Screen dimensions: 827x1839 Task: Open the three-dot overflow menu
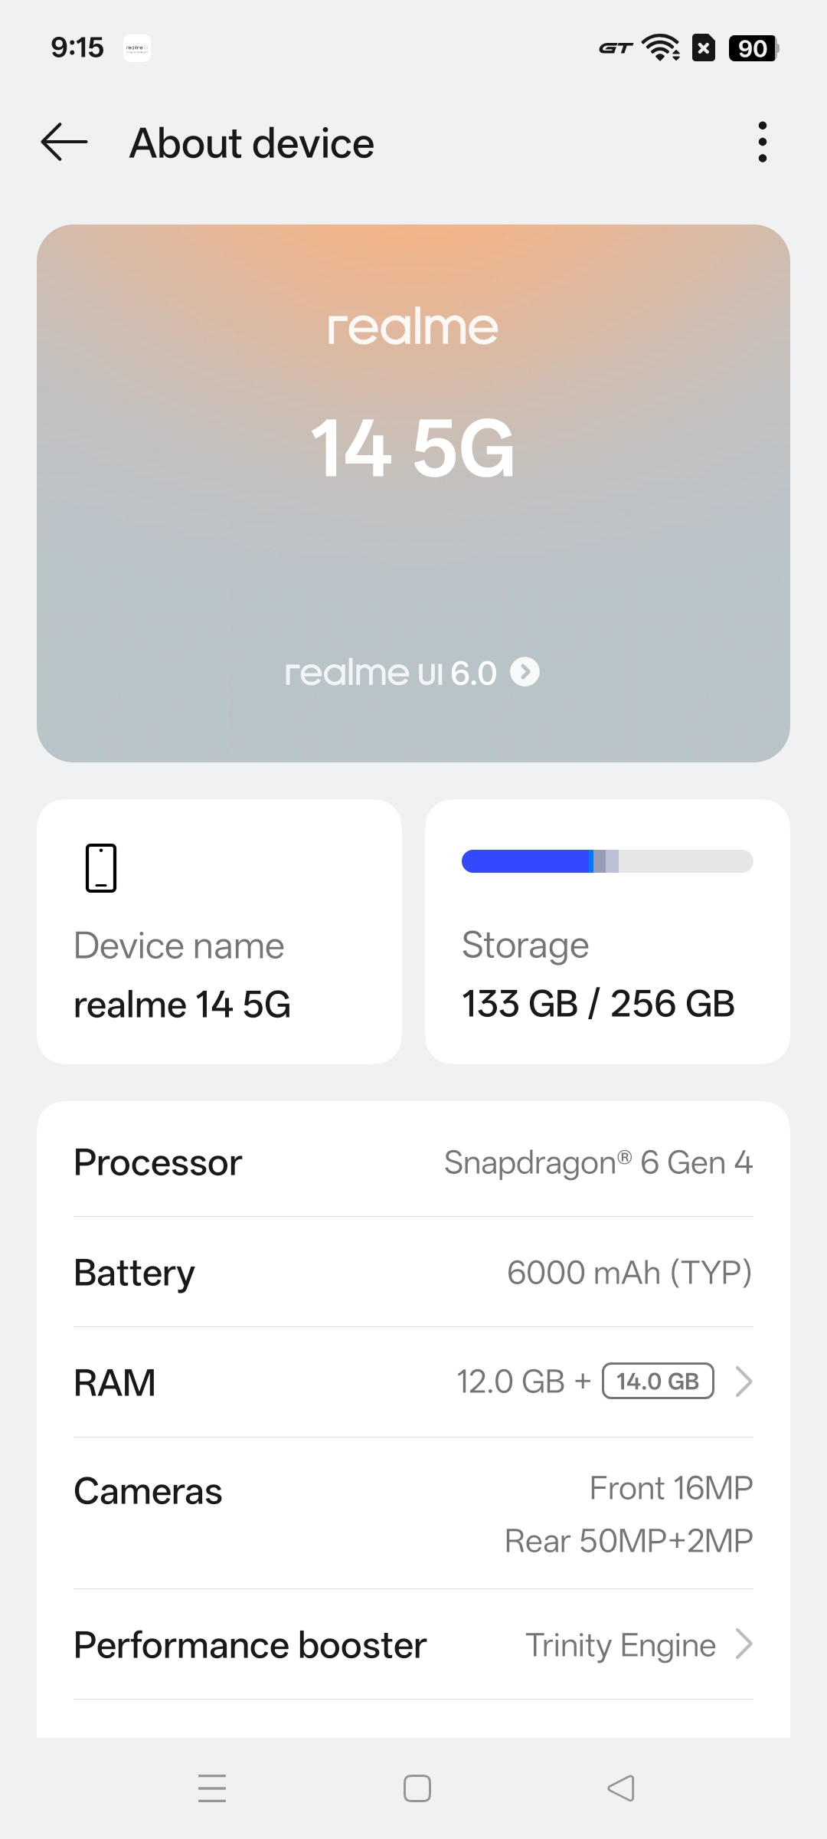(762, 143)
